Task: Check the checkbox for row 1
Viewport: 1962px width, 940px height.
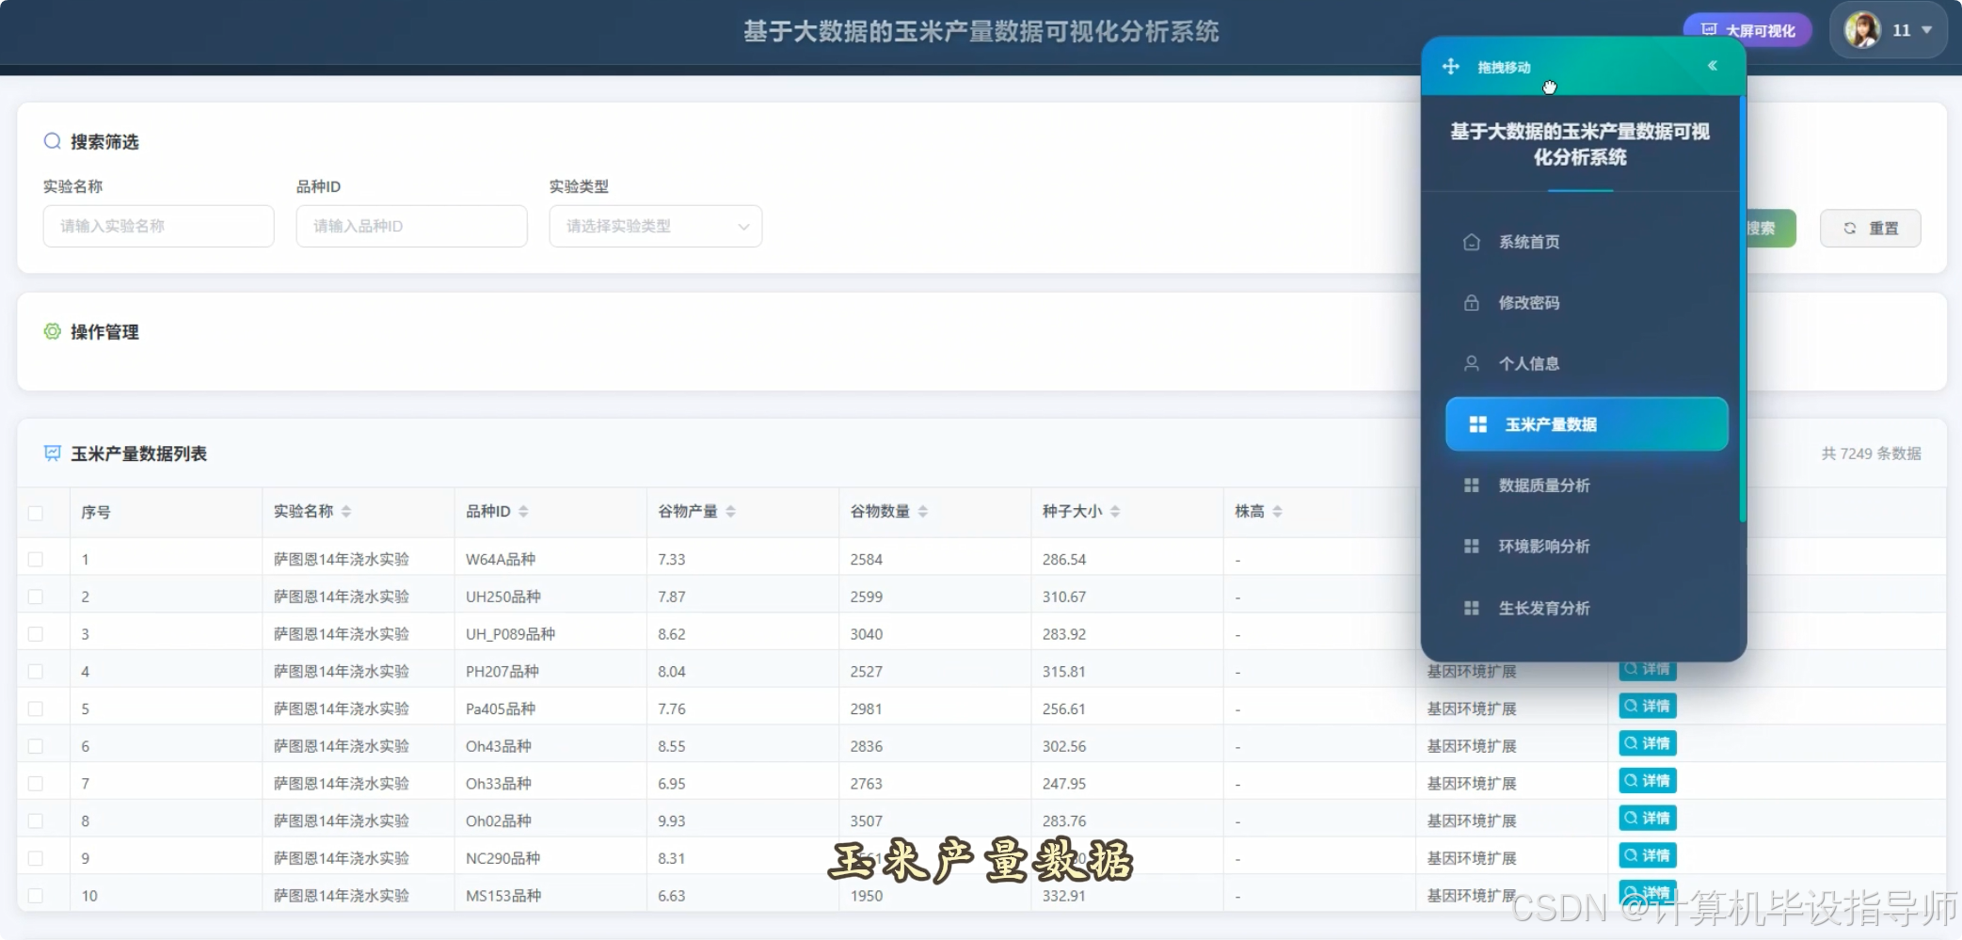Action: 36,558
